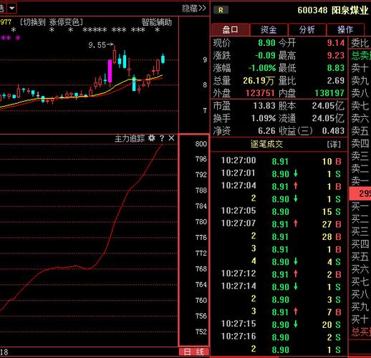Click the 市盈 value 13.83
This screenshot has width=371, height=358.
264,106
